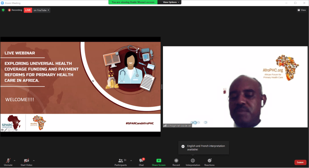Open the LIVE on YouTube menu
Image resolution: width=309 pixels, height=168 pixels.
click(41, 10)
